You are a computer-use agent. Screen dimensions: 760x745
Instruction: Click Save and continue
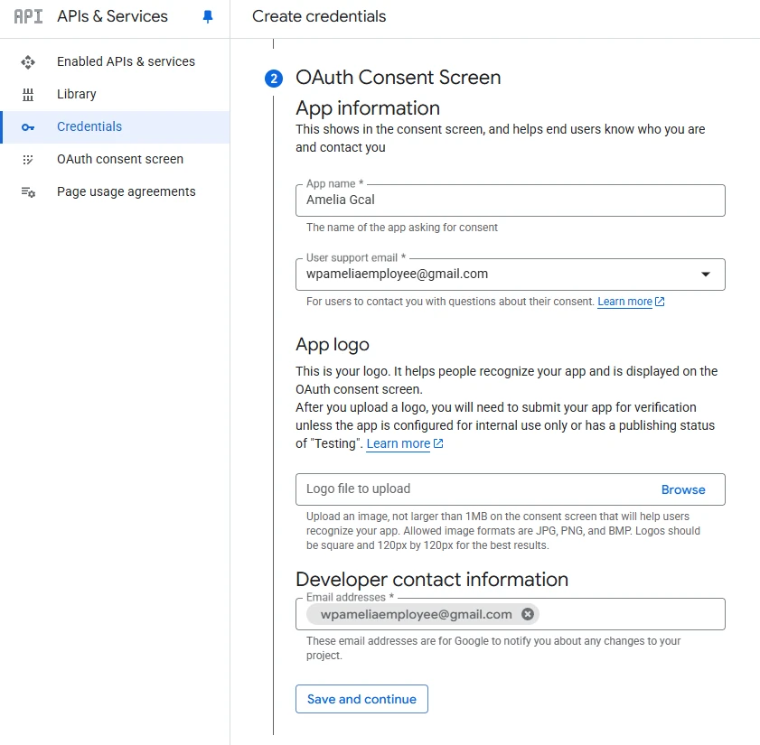[361, 699]
